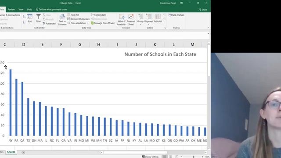Click the Tell me what you want search box

point(51,9)
